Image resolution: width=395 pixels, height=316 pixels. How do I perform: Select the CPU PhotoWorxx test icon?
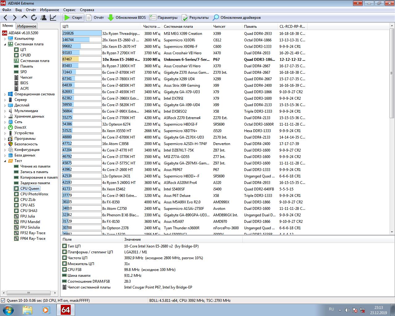[16, 194]
